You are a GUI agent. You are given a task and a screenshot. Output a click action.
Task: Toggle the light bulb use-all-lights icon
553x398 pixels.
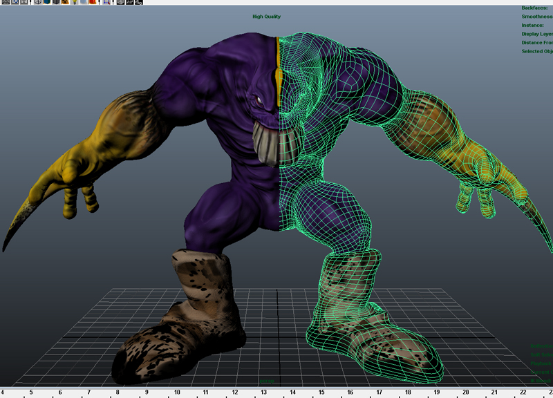pos(75,2)
